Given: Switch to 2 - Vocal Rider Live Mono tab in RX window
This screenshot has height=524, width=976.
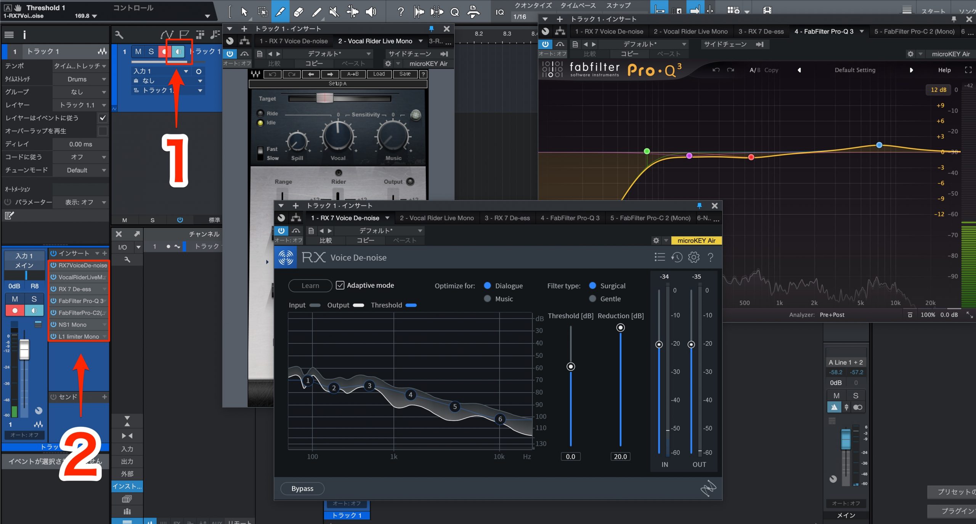Looking at the screenshot, I should pyautogui.click(x=437, y=218).
